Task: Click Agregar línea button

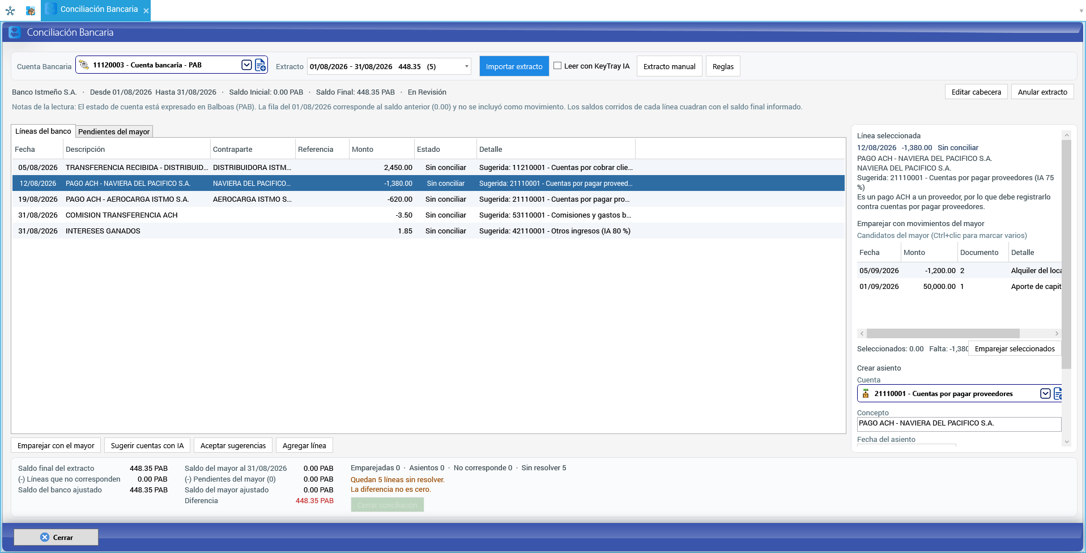Action: pyautogui.click(x=304, y=445)
